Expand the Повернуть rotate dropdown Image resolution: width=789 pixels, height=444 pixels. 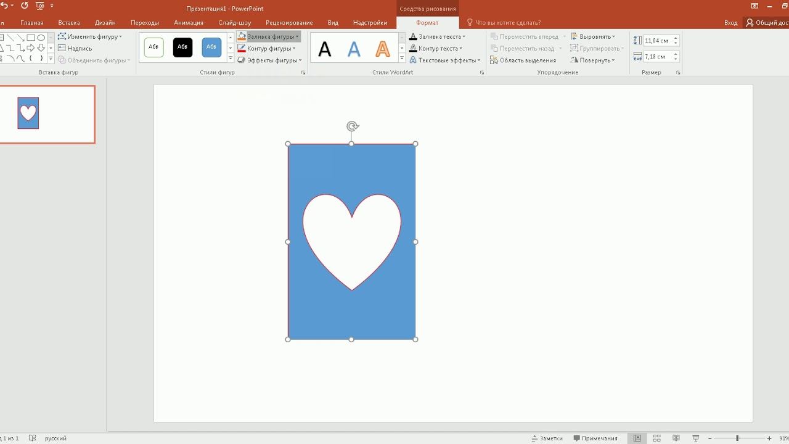(x=593, y=60)
